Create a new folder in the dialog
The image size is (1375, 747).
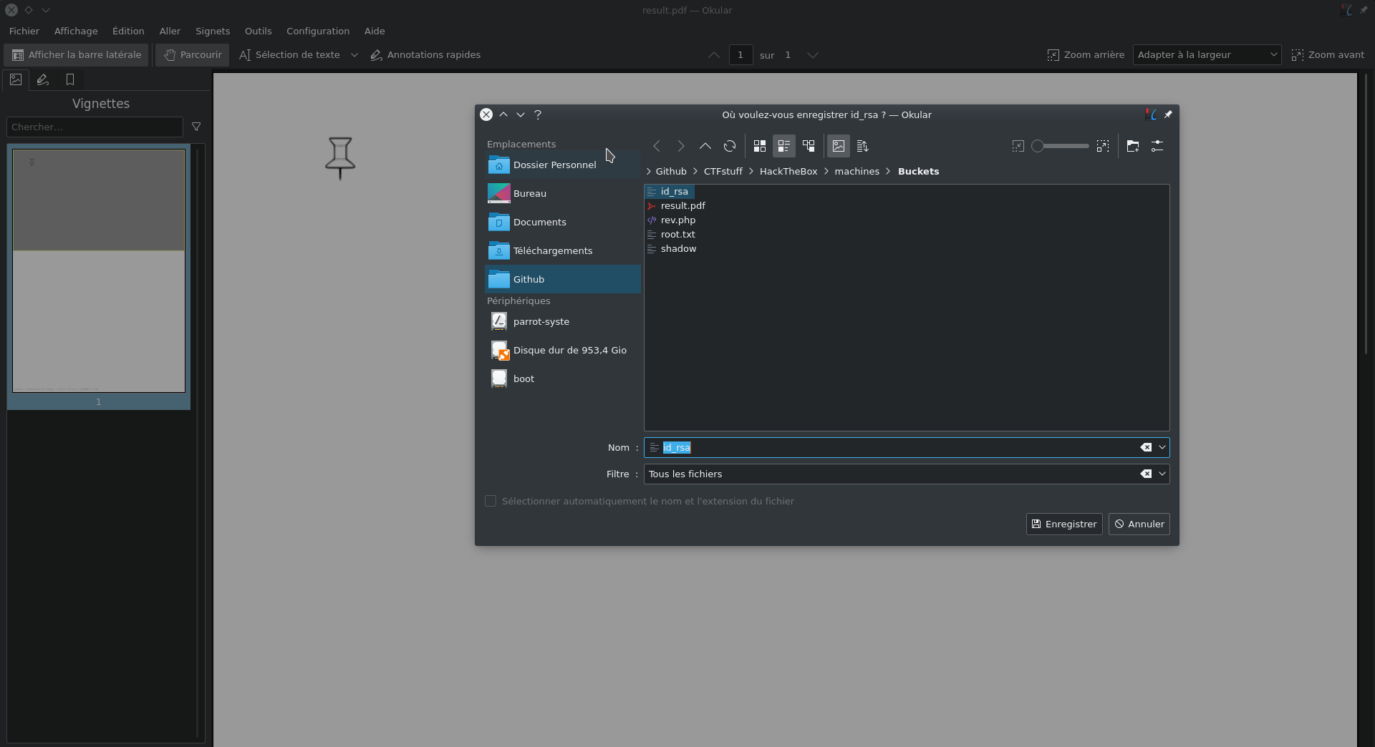tap(1132, 146)
